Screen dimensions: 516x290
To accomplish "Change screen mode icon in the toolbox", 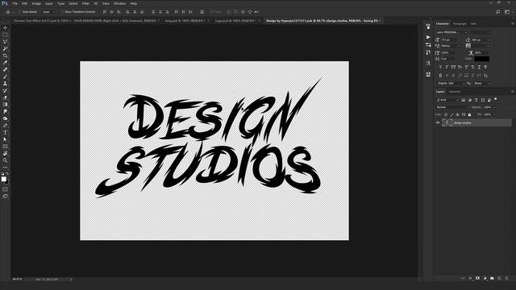I will [x=5, y=197].
